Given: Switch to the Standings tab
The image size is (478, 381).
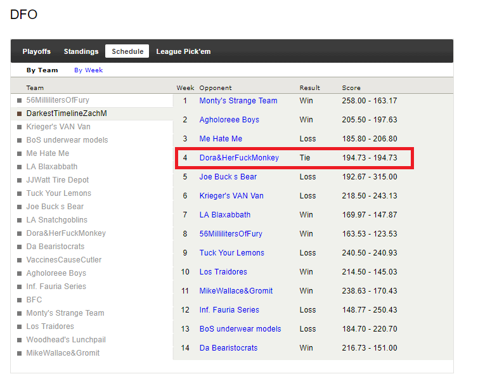Looking at the screenshot, I should coord(81,51).
